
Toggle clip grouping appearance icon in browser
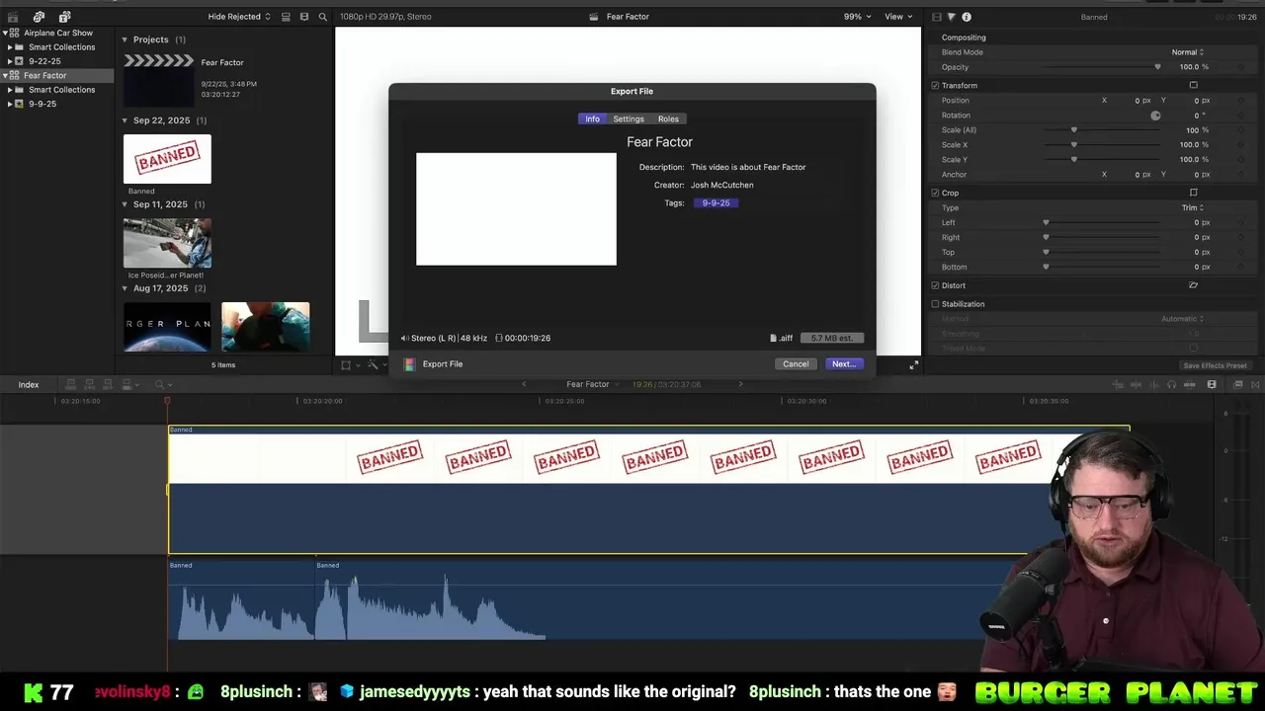(x=286, y=17)
